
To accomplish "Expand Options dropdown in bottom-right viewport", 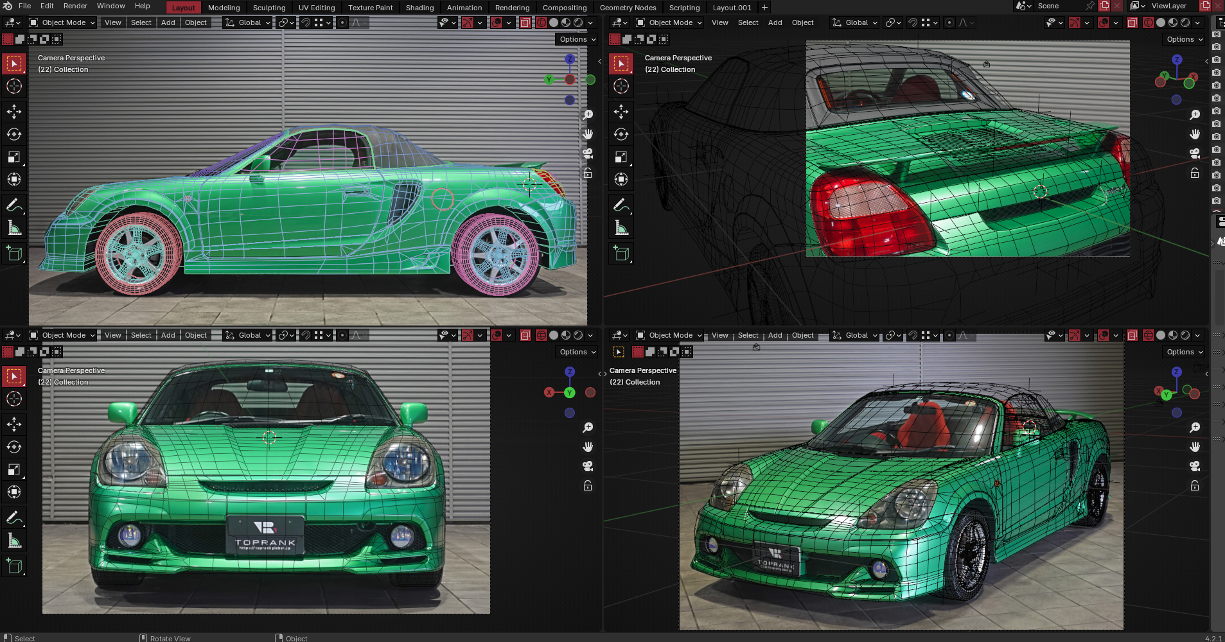I will 1185,352.
